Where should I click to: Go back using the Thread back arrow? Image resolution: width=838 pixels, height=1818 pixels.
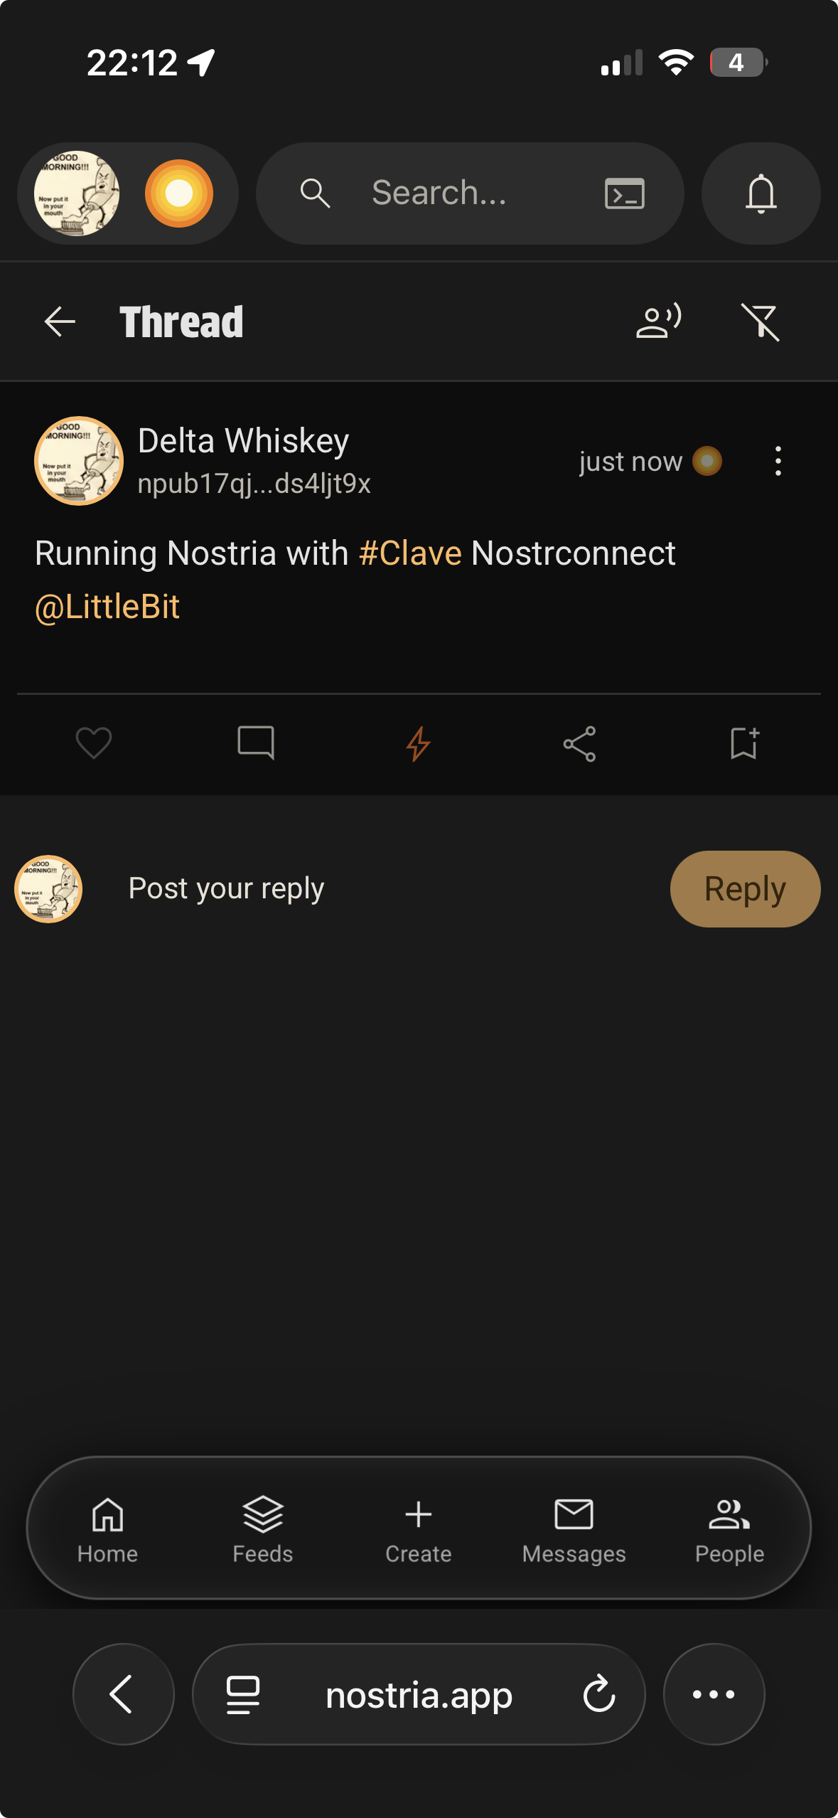tap(60, 322)
